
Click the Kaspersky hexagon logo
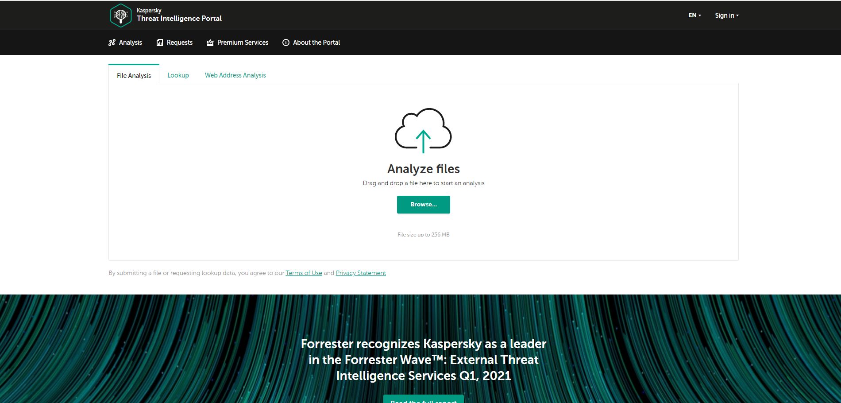point(120,15)
